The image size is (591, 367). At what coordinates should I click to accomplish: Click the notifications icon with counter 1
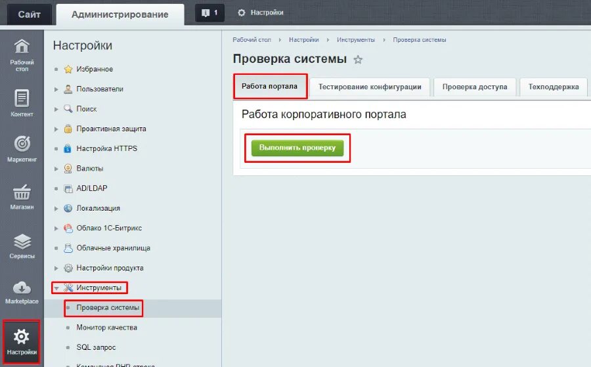[x=209, y=13]
